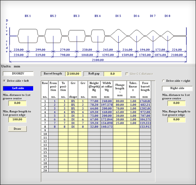Click the total dimension 2100.00 under the drawing

point(98,60)
